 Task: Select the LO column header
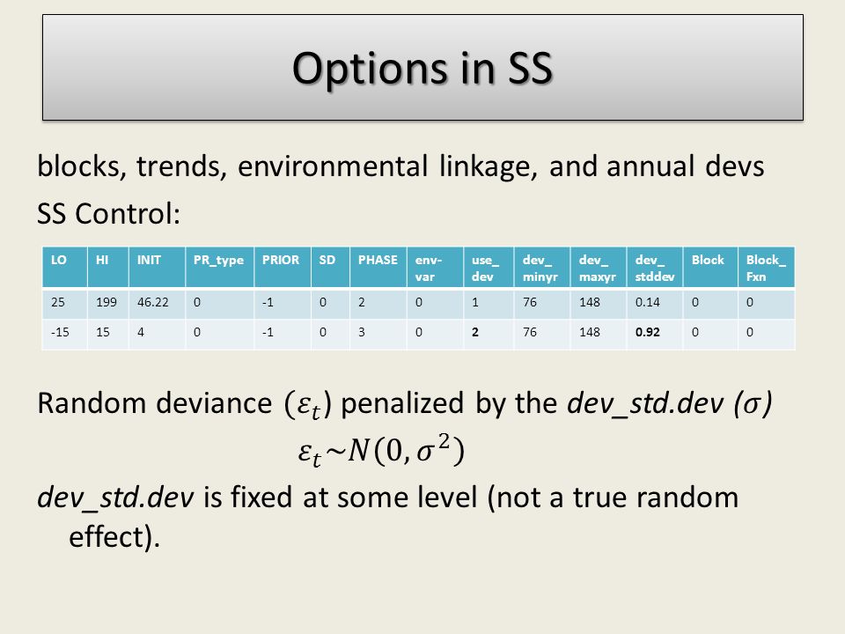click(x=64, y=268)
